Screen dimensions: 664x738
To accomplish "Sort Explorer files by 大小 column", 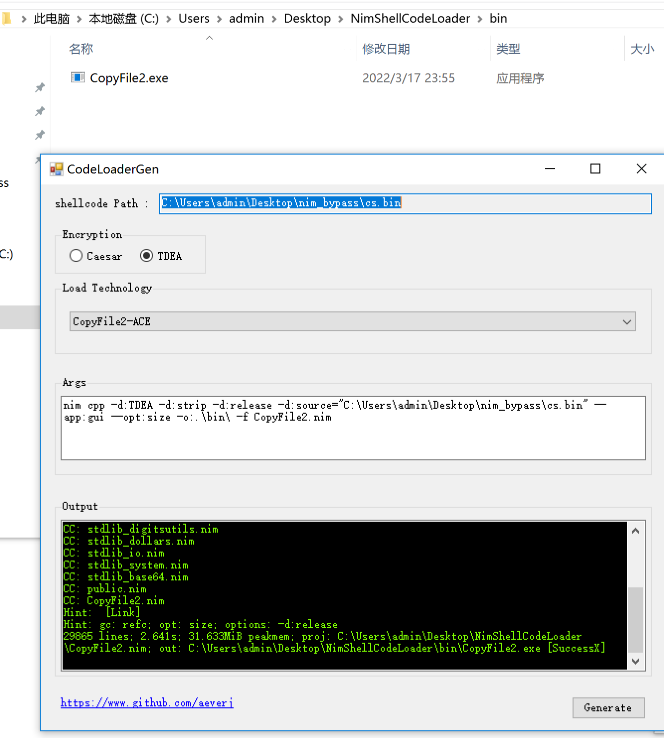I will tap(642, 49).
